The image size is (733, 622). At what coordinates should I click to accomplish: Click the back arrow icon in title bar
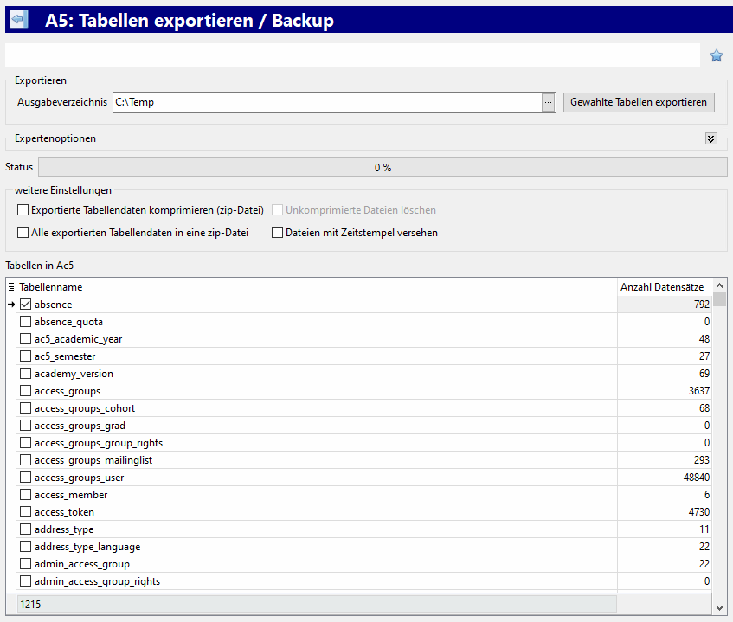[18, 20]
